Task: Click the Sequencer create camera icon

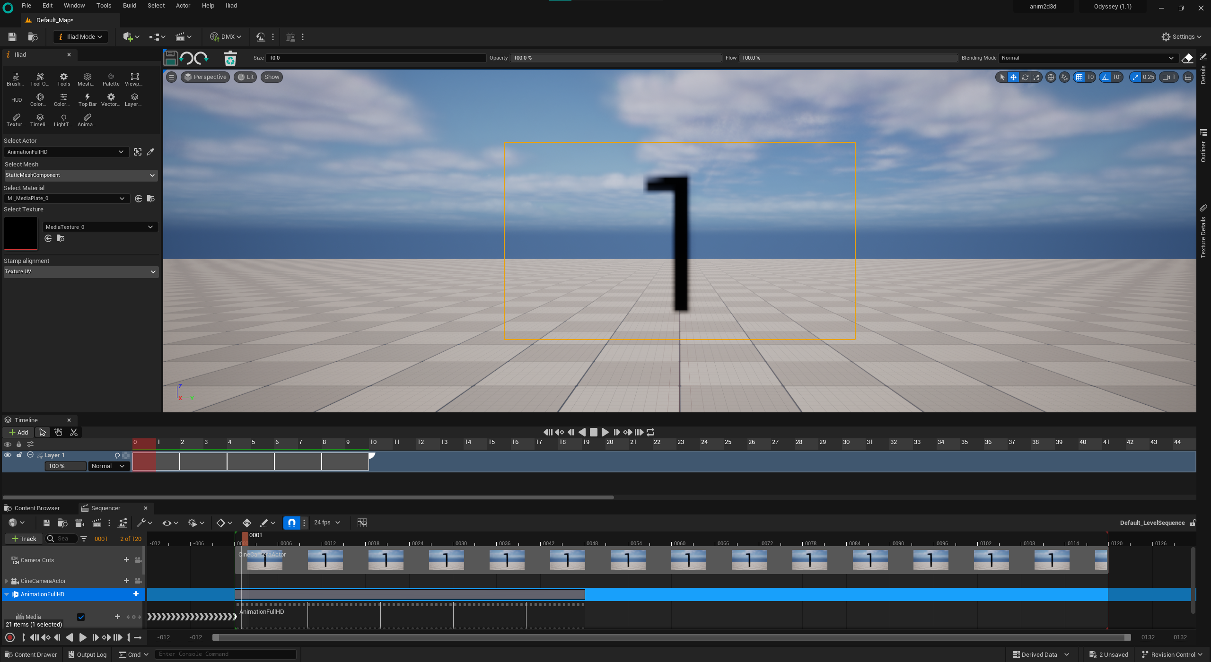Action: pyautogui.click(x=80, y=523)
